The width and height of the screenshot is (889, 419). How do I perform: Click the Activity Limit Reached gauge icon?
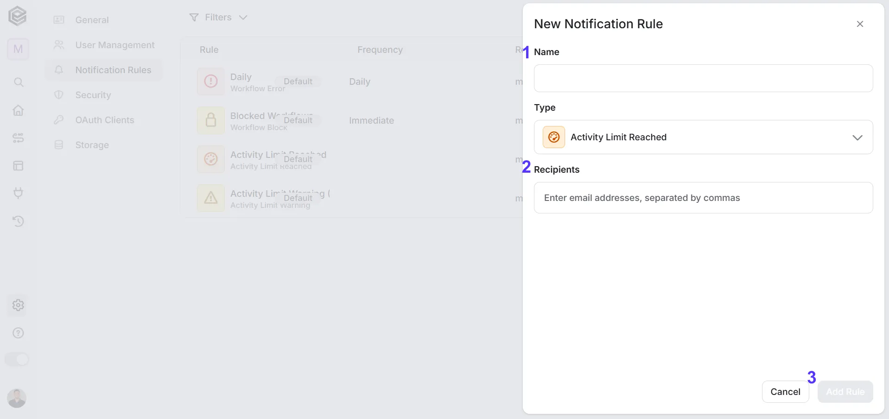[211, 159]
